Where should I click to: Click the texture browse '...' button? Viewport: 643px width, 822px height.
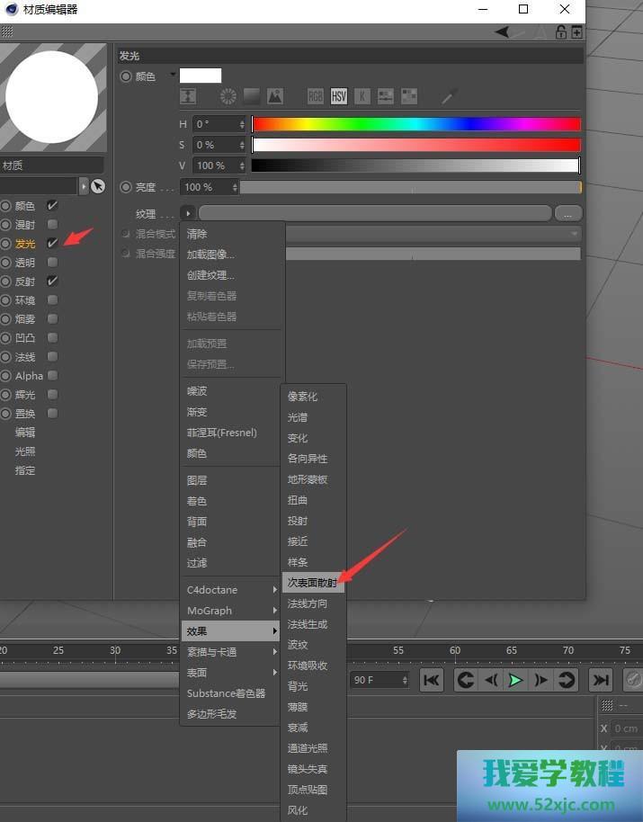[568, 213]
